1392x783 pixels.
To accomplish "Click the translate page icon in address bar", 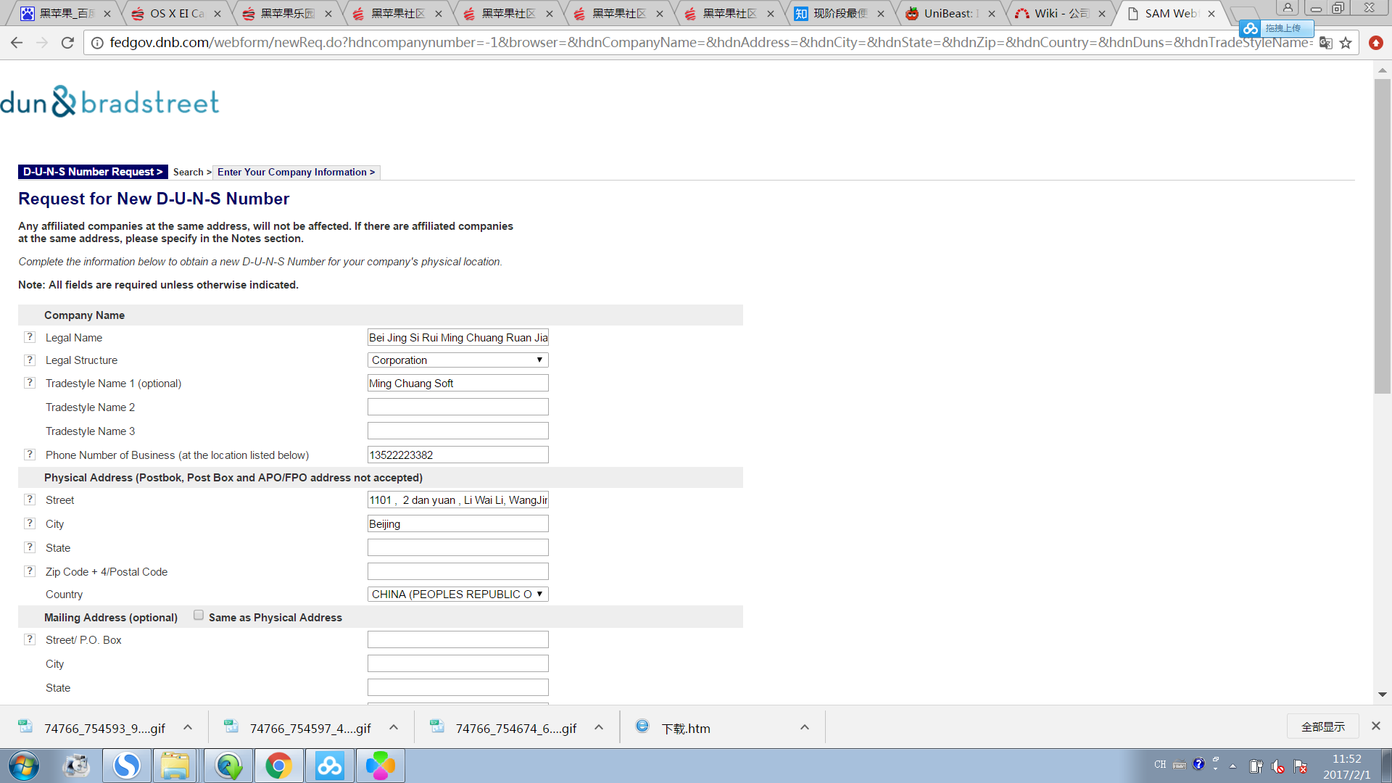I will pyautogui.click(x=1325, y=43).
